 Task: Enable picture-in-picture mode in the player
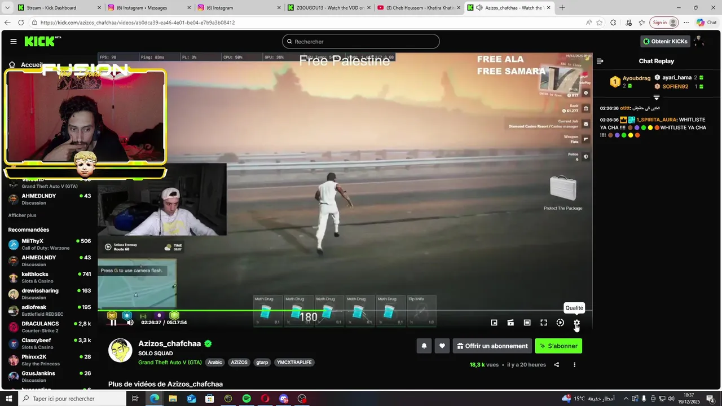coord(494,323)
